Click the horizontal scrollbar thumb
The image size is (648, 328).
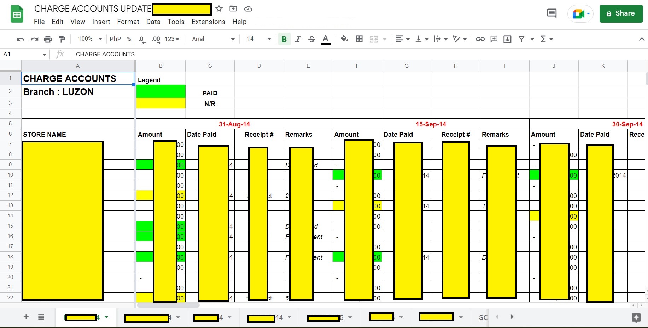168,305
